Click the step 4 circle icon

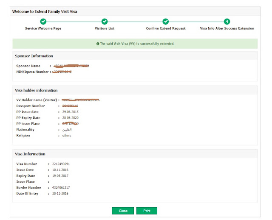coord(227,22)
